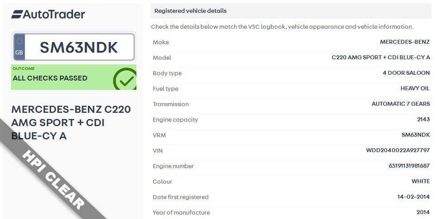
Task: Select the Model row value
Action: click(381, 58)
